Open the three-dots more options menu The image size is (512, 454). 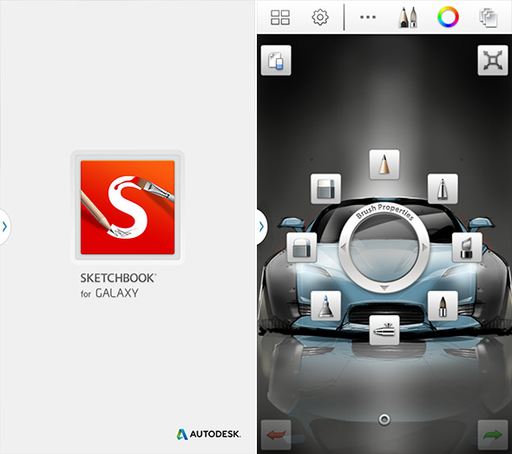click(x=368, y=17)
